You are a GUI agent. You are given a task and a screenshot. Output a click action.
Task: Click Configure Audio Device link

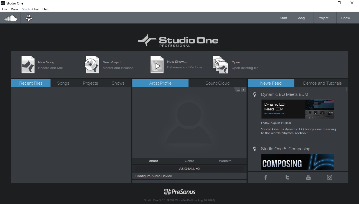point(155,176)
